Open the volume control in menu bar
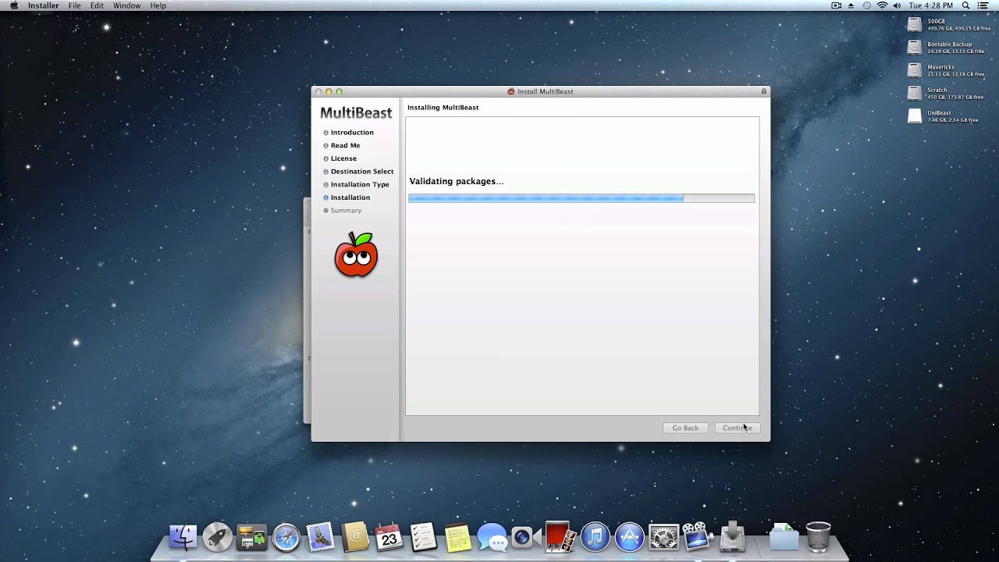Image resolution: width=999 pixels, height=562 pixels. 898,5
